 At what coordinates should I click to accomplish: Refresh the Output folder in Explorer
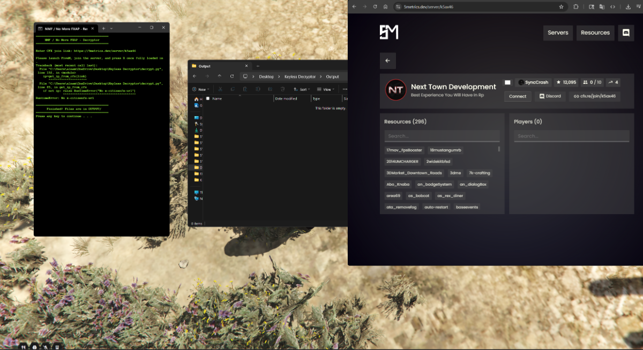tap(232, 77)
